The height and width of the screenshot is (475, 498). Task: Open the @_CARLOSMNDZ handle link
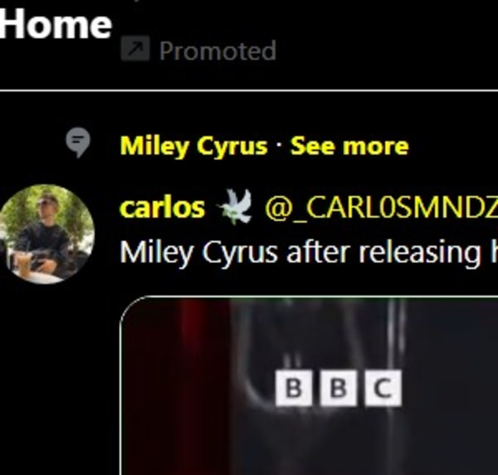[381, 208]
